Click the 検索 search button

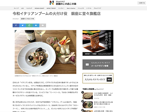tap(109, 79)
